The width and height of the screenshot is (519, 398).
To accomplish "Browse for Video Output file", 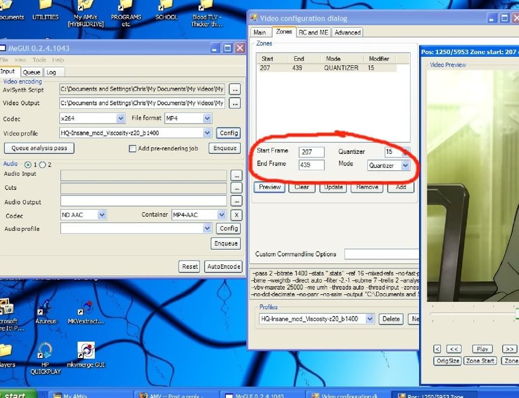I will point(235,103).
